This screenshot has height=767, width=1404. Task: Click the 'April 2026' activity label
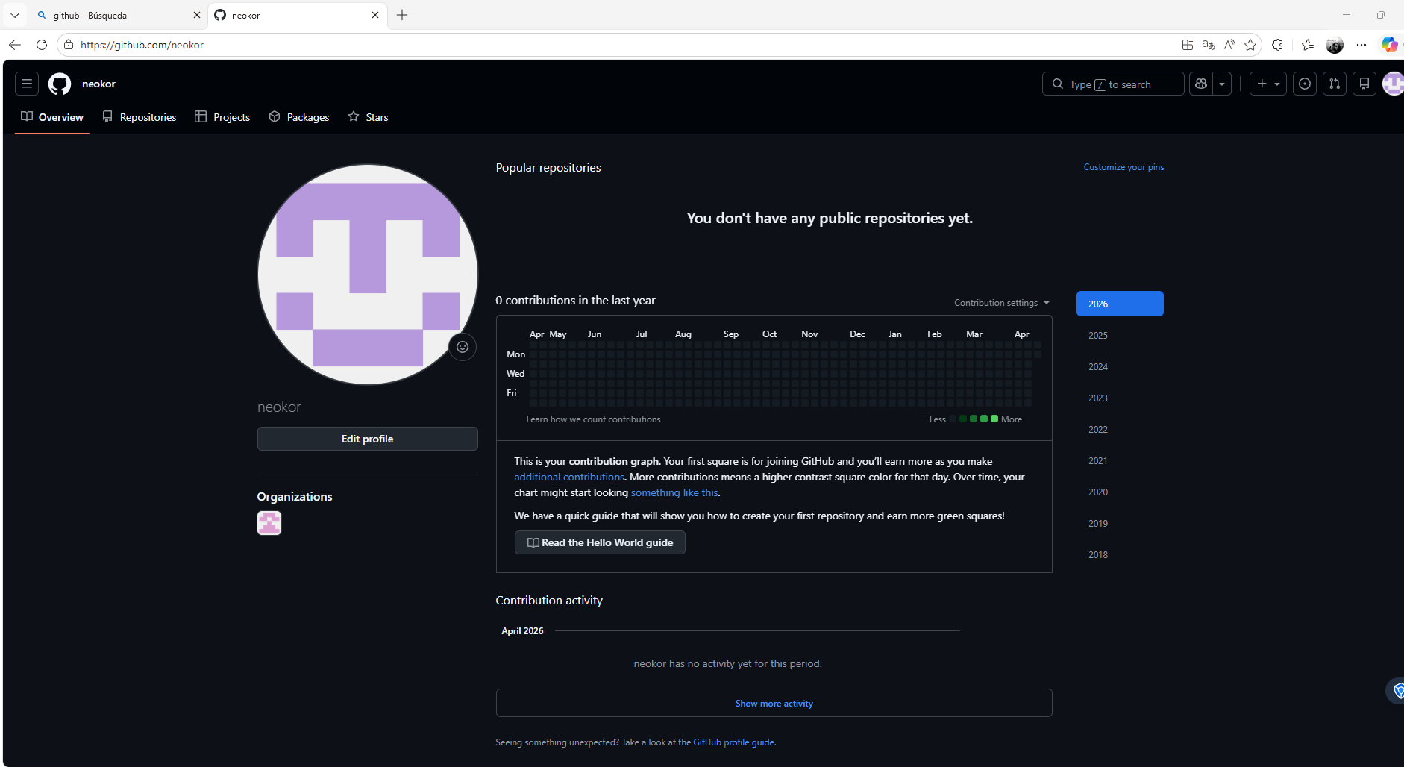click(522, 631)
